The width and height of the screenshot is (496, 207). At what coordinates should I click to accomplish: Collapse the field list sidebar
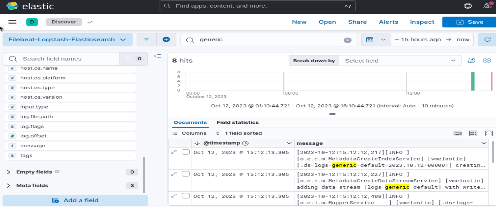point(158,56)
